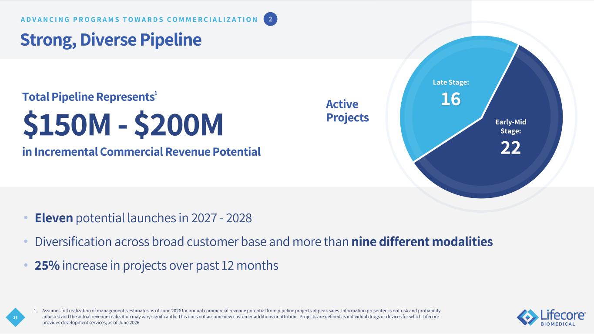This screenshot has width=594, height=334.
Task: Click the section number 2 badge
Action: (271, 19)
